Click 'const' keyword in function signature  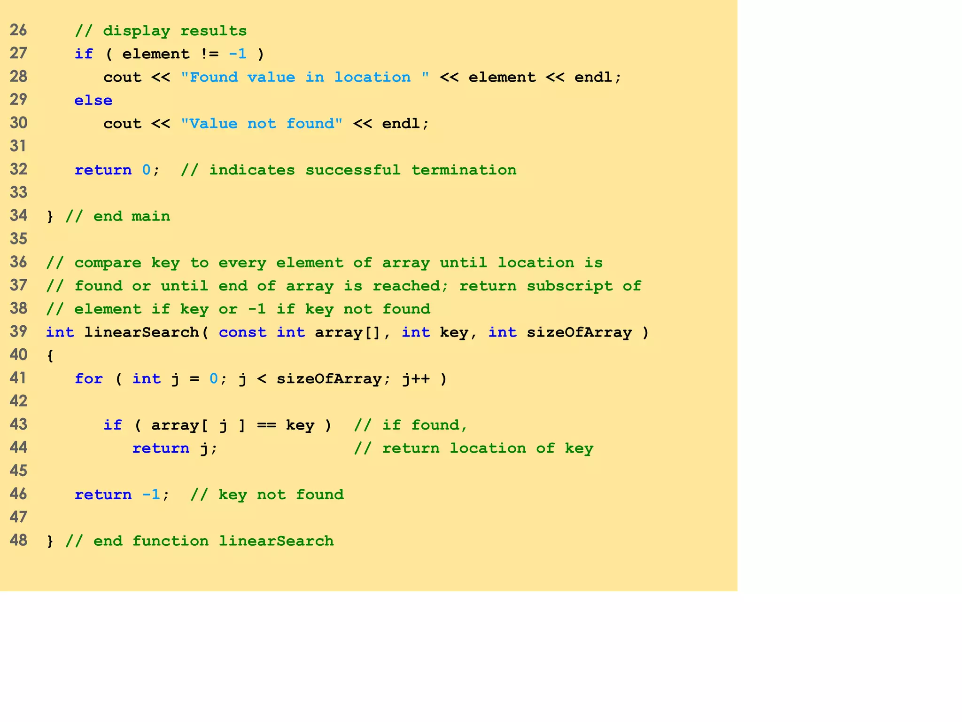(x=242, y=332)
